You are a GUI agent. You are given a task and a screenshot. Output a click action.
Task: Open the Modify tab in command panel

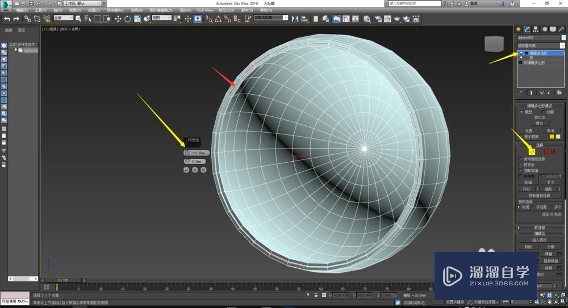527,29
